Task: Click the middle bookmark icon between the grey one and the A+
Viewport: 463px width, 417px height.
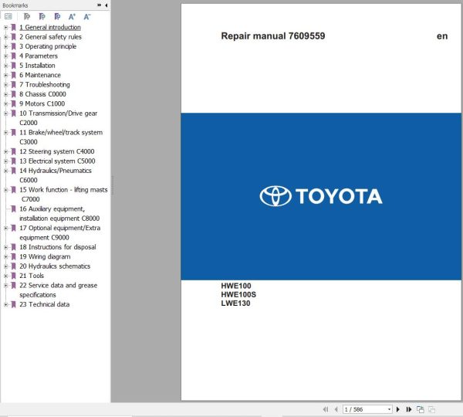Action: click(42, 16)
